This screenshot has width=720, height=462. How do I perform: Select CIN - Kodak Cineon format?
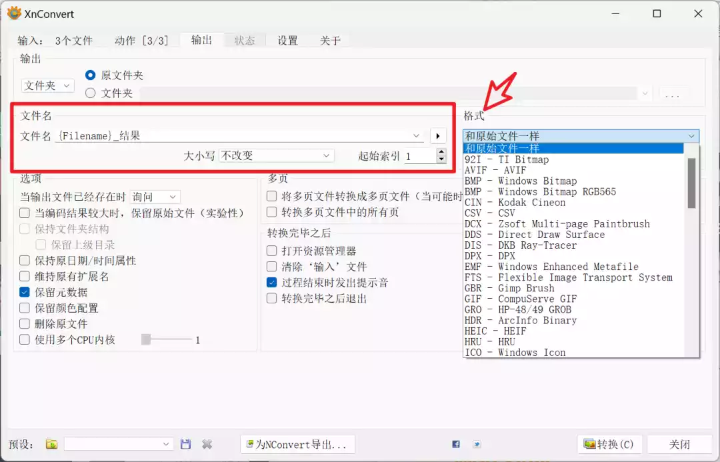[x=573, y=202]
